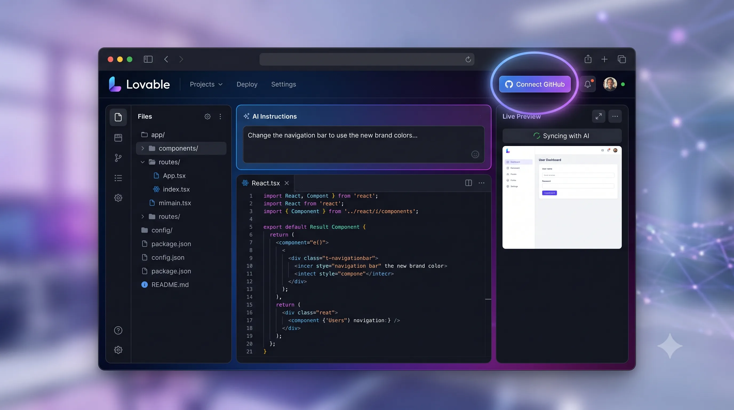Open the git branch sidebar icon
The height and width of the screenshot is (410, 734).
click(118, 158)
